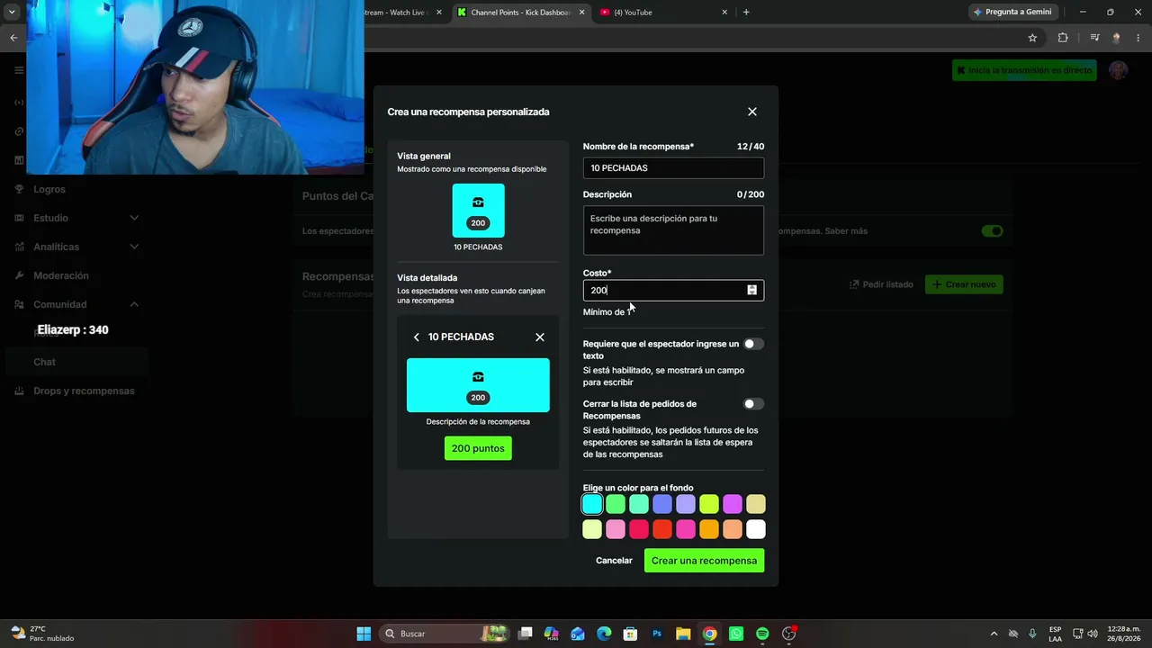Open Spotify from the taskbar
Screen dimensions: 1152x648
click(762, 634)
